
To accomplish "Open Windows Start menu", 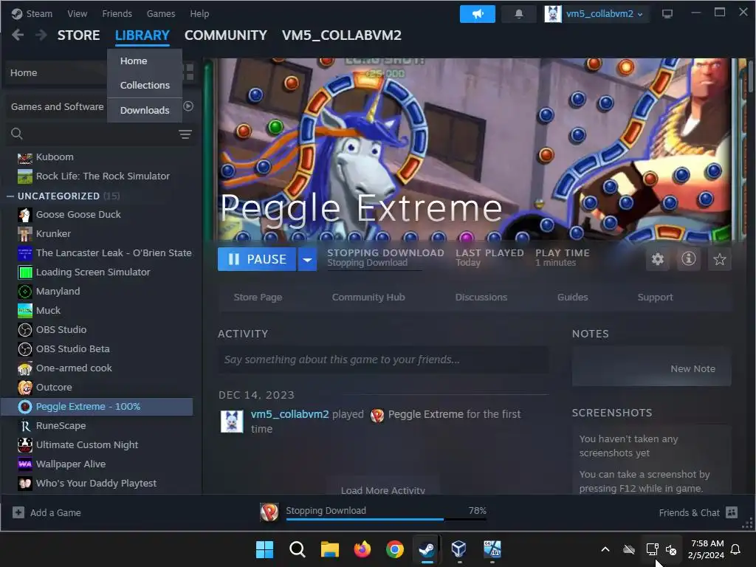I will (264, 549).
